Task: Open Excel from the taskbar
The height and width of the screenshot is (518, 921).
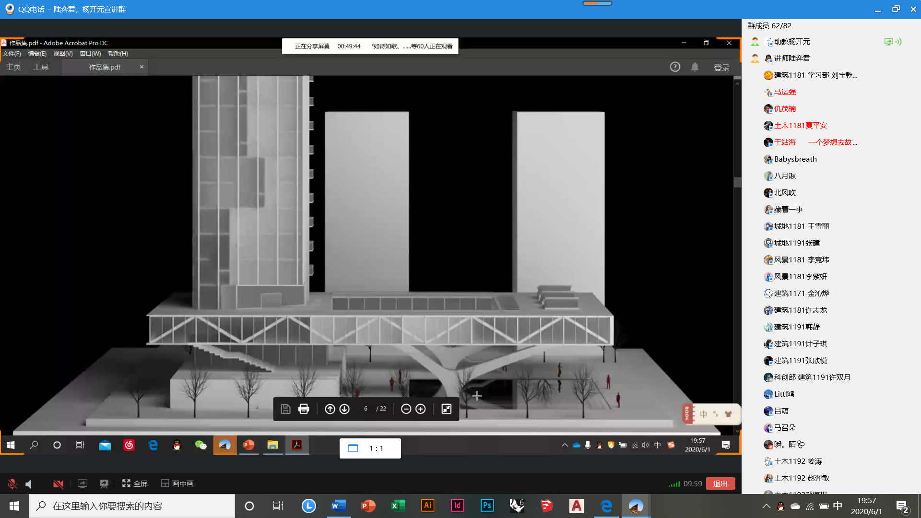Action: click(398, 506)
